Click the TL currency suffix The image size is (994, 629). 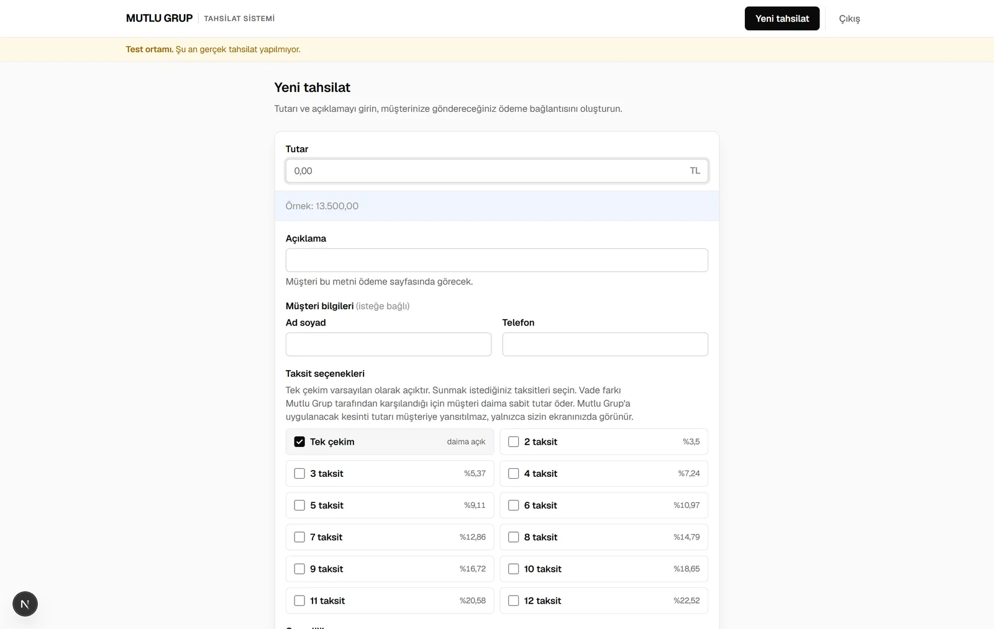click(x=695, y=171)
